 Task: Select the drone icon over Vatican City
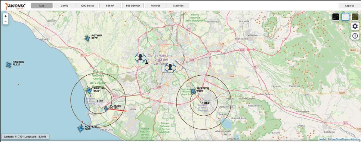coord(170,68)
